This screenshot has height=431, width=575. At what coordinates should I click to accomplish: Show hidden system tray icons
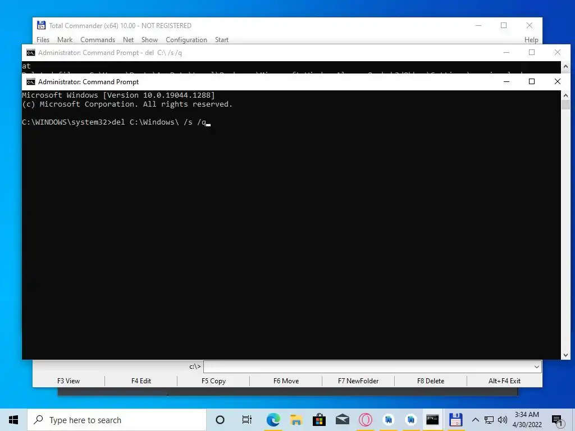tap(475, 420)
